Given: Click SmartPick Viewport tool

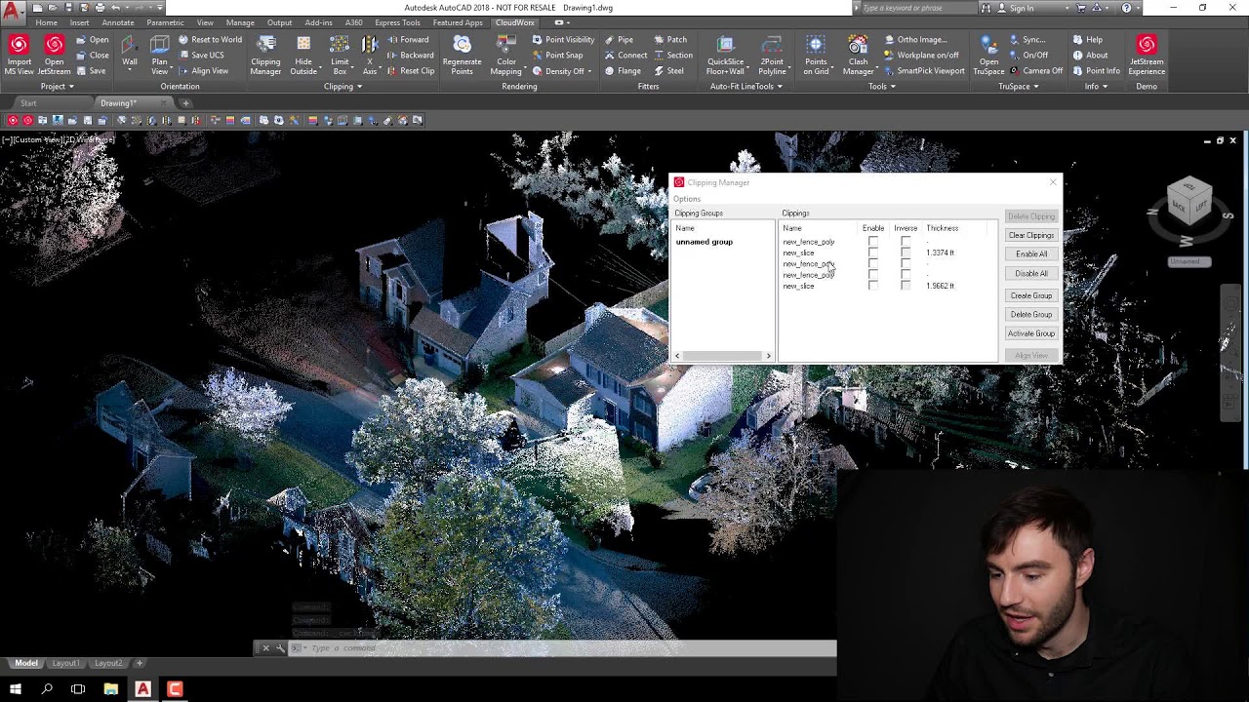Looking at the screenshot, I should 923,71.
